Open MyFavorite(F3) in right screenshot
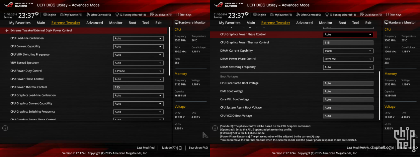 pyautogui.click(x=281, y=15)
